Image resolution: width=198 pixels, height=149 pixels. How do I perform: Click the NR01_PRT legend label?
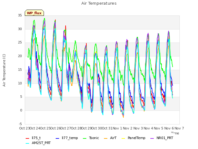[x=165, y=138]
